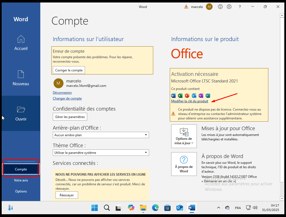The image size is (286, 217).
Task: Launch Outlook from the taskbar
Action: (x=180, y=208)
